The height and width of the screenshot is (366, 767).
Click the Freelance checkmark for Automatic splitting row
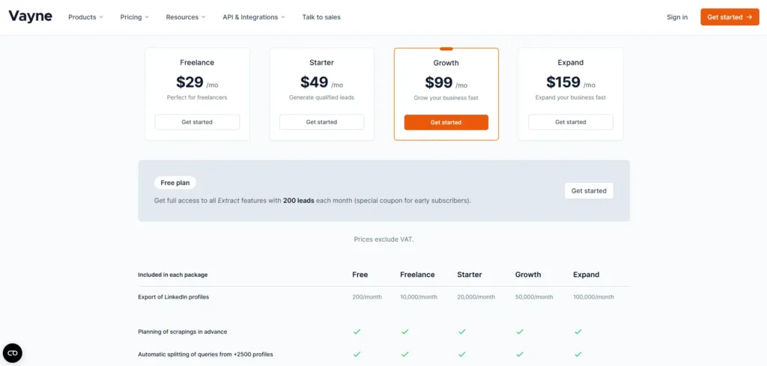(x=405, y=354)
